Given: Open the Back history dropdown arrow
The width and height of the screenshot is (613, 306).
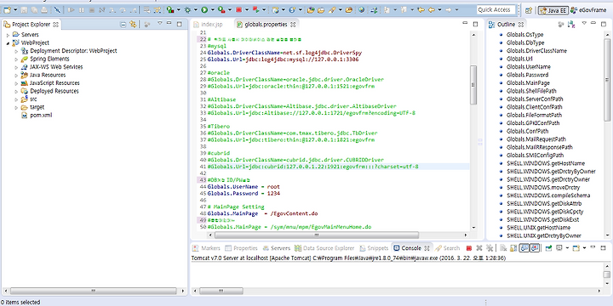Looking at the screenshot, I should 440,9.
